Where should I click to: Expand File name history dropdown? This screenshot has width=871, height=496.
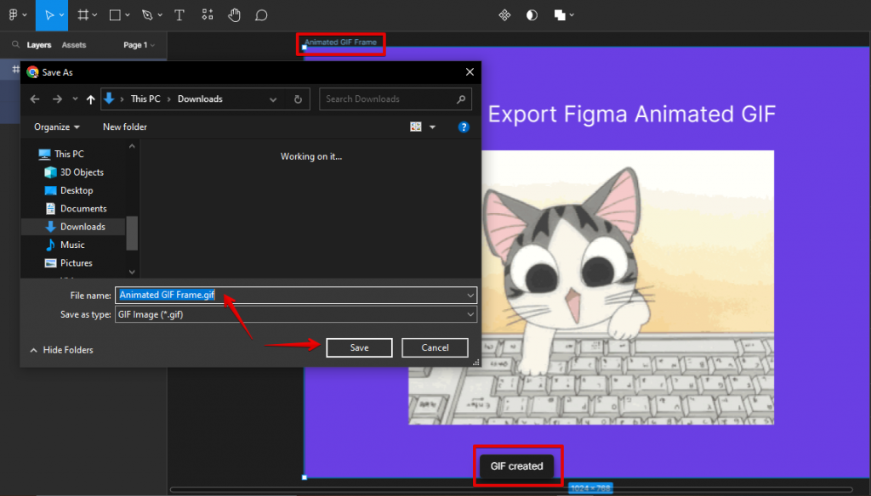(x=470, y=296)
